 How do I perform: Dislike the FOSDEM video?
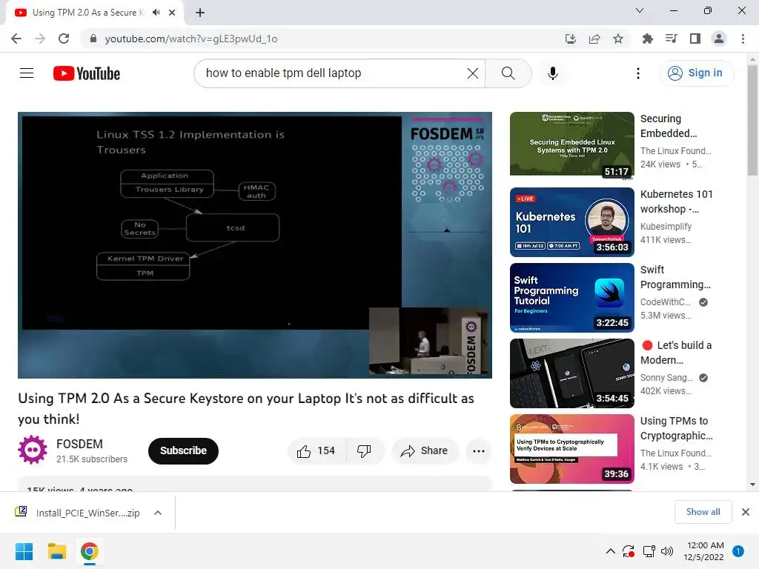pos(365,451)
